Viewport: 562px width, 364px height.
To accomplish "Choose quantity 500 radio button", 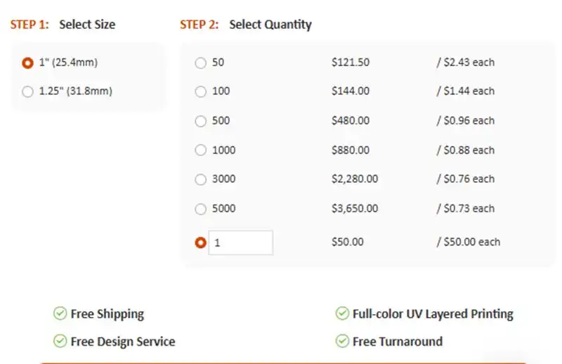I will tap(201, 121).
